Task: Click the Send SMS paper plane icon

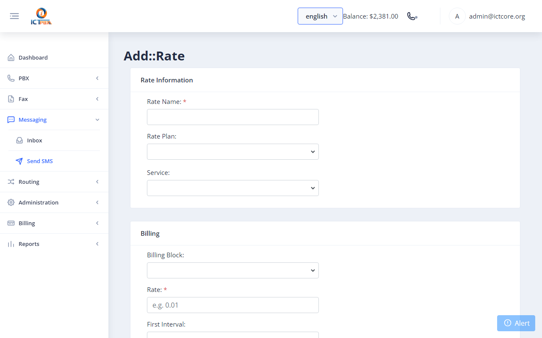Action: (19, 161)
